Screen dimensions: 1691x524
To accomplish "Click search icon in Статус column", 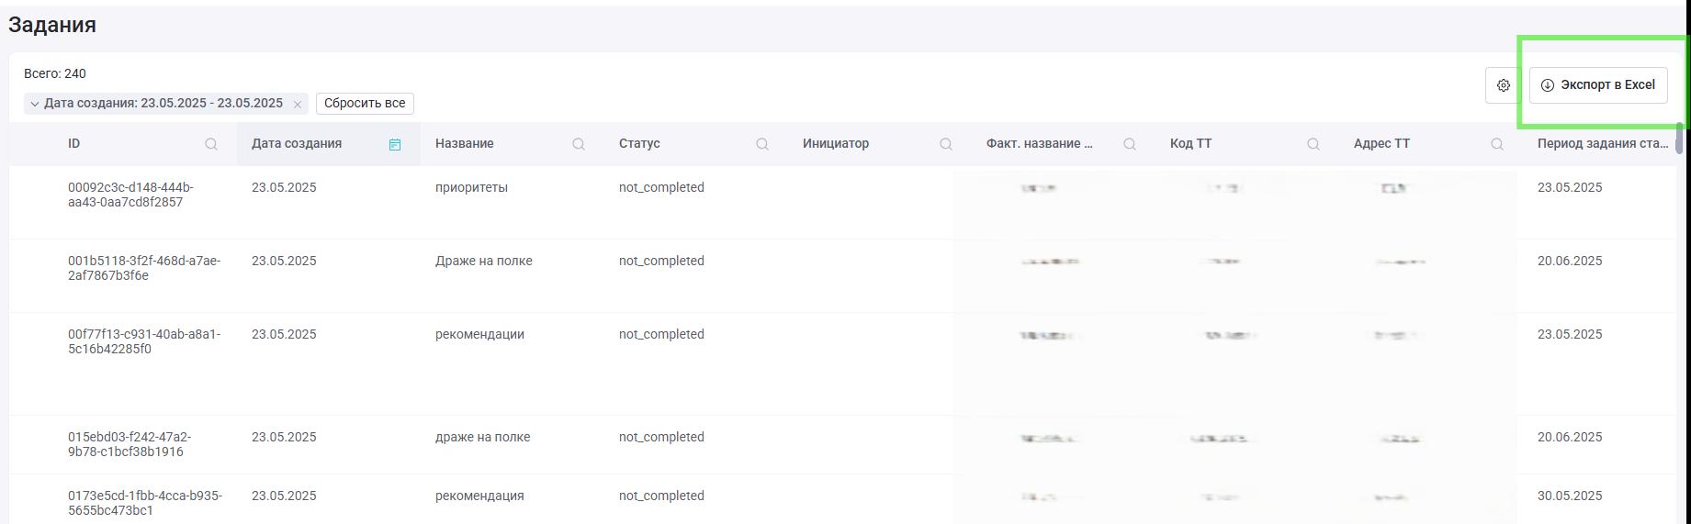I will point(762,144).
